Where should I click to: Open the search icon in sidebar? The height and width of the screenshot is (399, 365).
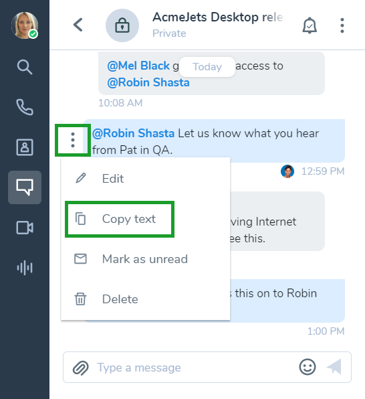[25, 67]
